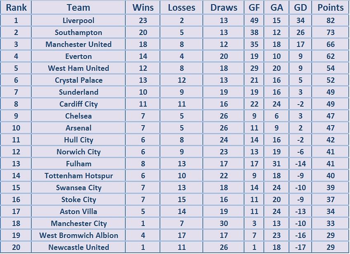Select the Southampton team name cell
Viewport: 350px width, 254px height.
click(x=78, y=33)
